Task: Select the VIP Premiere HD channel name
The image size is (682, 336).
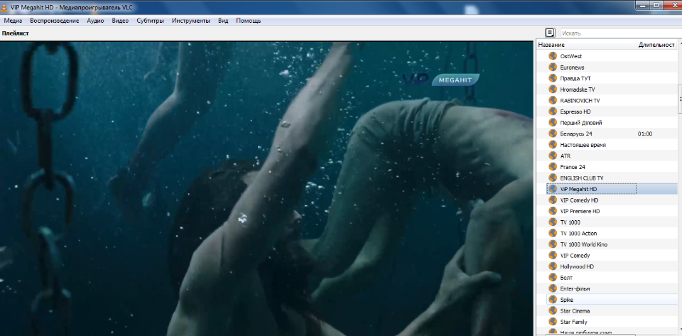Action: (580, 211)
